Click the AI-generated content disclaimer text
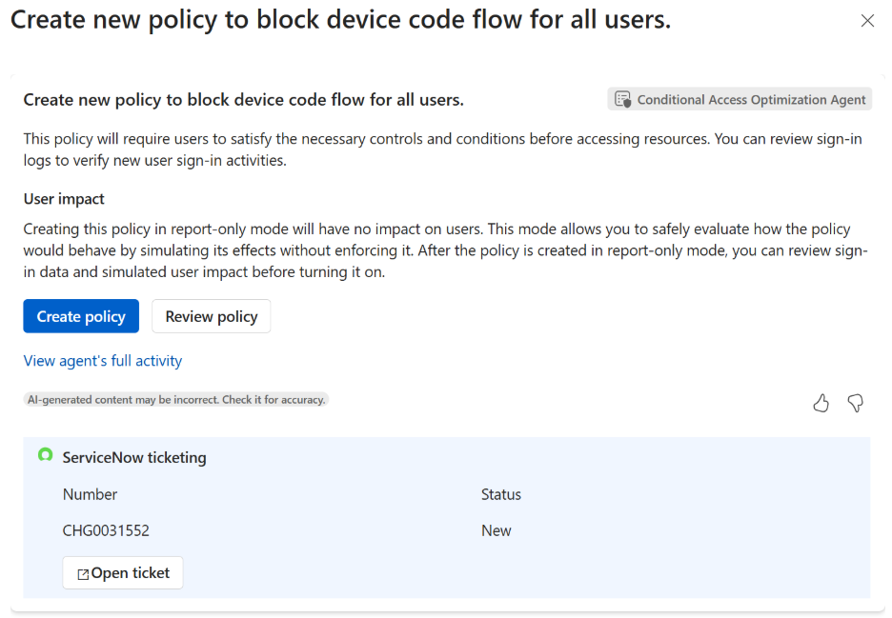892x618 pixels. tap(175, 400)
